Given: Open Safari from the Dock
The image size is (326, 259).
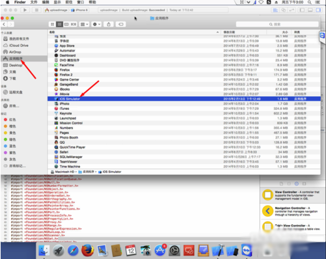Looking at the screenshot, I should point(73,251).
